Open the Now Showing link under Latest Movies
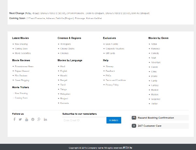The width and height of the screenshot is (196, 150). click(21, 44)
